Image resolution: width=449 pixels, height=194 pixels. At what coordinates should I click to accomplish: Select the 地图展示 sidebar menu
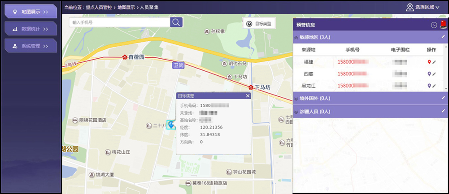[x=31, y=11]
